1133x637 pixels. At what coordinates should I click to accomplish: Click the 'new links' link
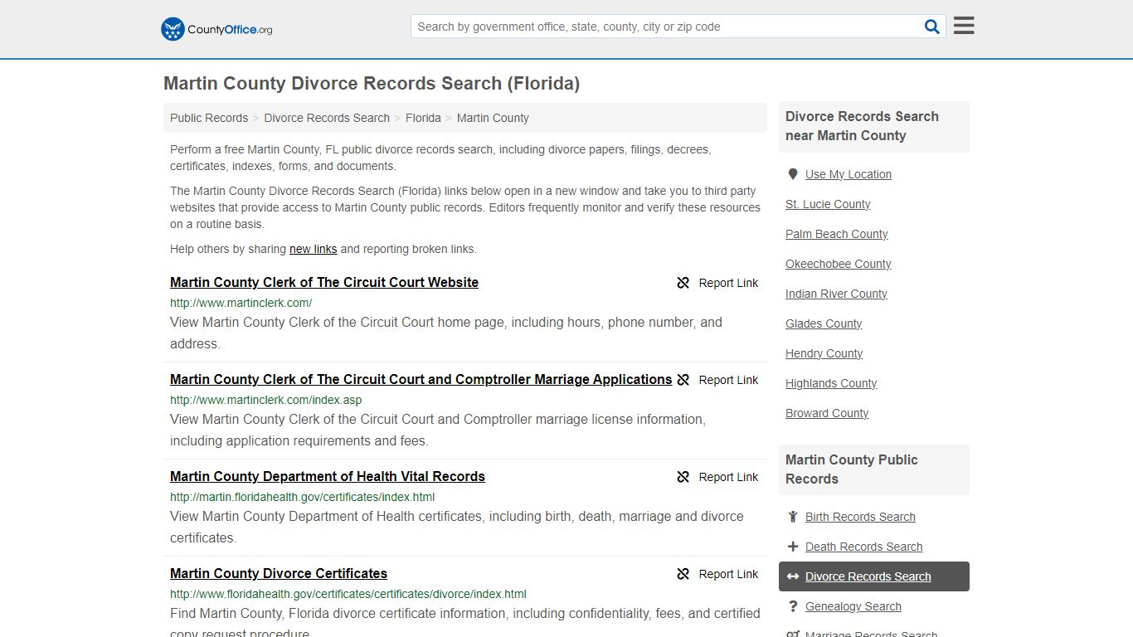314,249
